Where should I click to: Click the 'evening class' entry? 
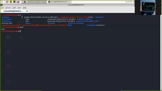coord(7,23)
